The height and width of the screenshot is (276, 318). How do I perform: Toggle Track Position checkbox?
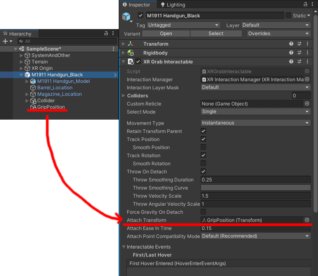(203, 139)
